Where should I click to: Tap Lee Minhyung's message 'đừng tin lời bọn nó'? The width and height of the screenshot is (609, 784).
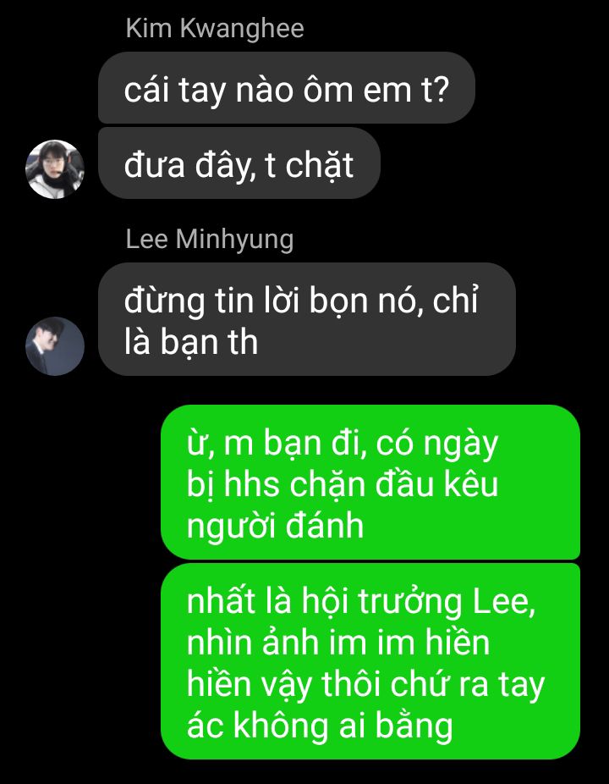pyautogui.click(x=307, y=319)
